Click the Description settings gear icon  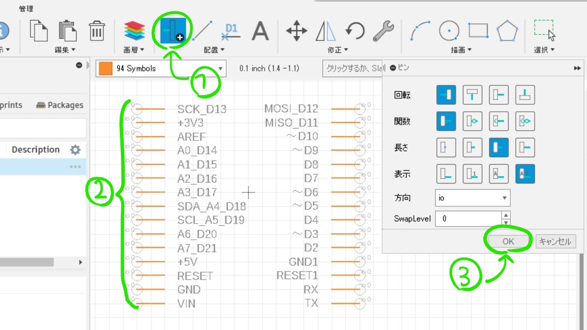(x=75, y=150)
